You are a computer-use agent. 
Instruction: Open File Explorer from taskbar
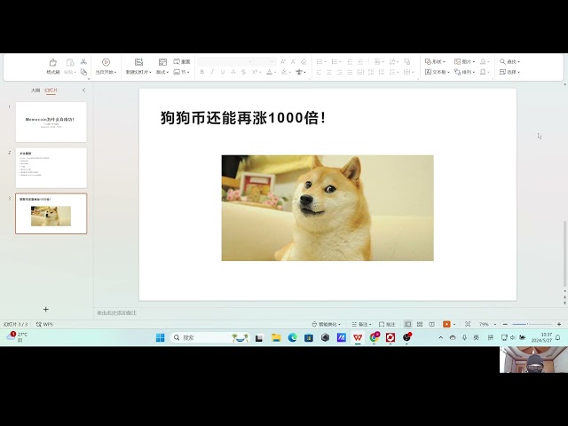click(x=276, y=337)
